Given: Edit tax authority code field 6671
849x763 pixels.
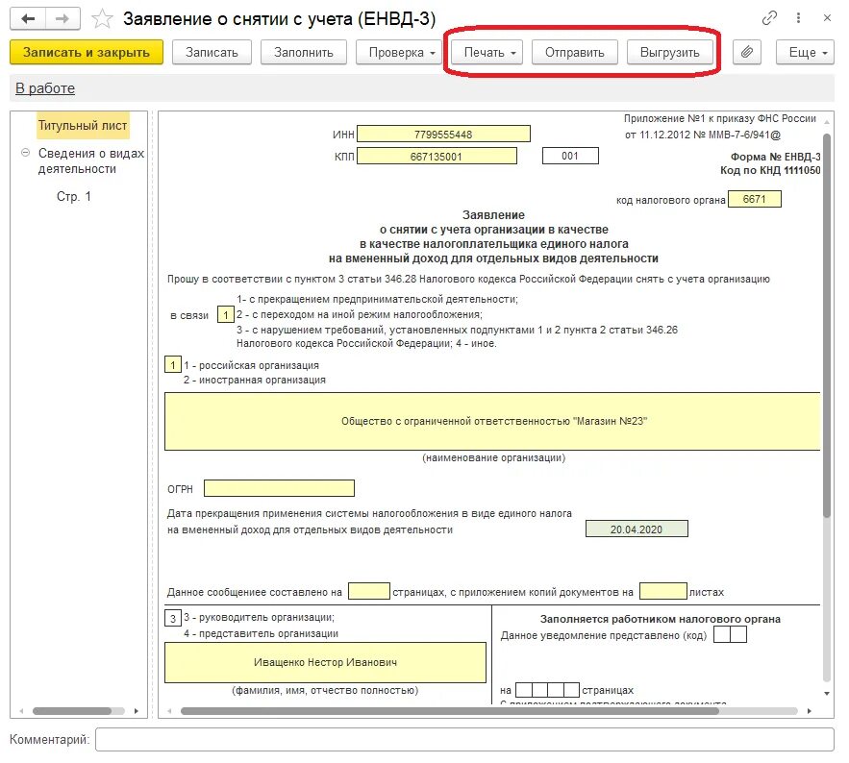Looking at the screenshot, I should pyautogui.click(x=754, y=199).
